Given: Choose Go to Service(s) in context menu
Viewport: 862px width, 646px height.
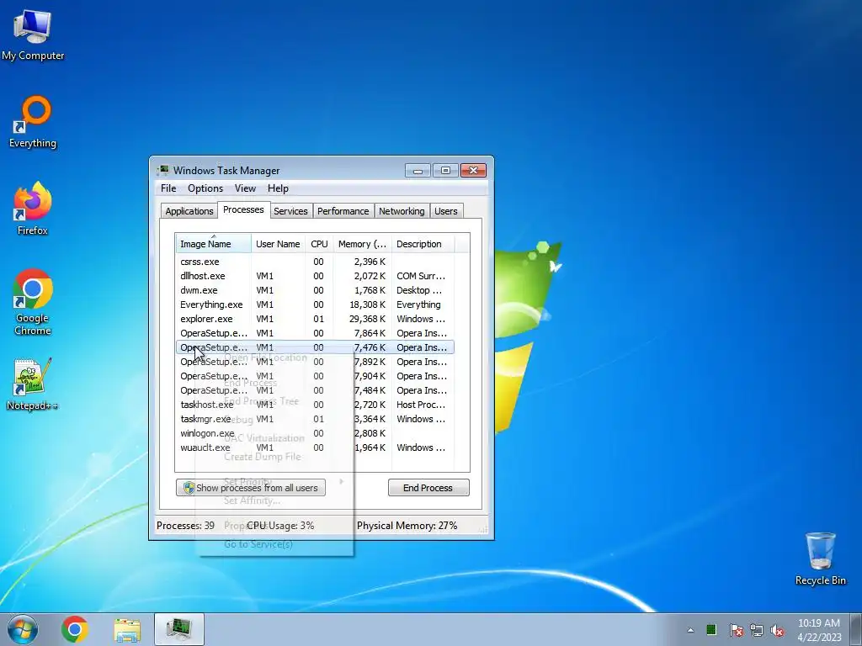Looking at the screenshot, I should pos(258,544).
